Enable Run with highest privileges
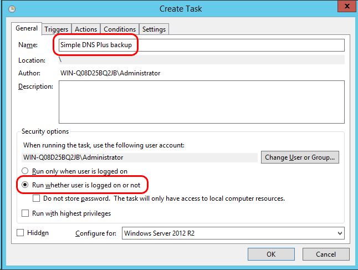Viewport: 358px width, 270px height. pos(25,213)
